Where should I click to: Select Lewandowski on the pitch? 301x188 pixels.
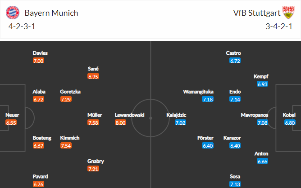130,115
